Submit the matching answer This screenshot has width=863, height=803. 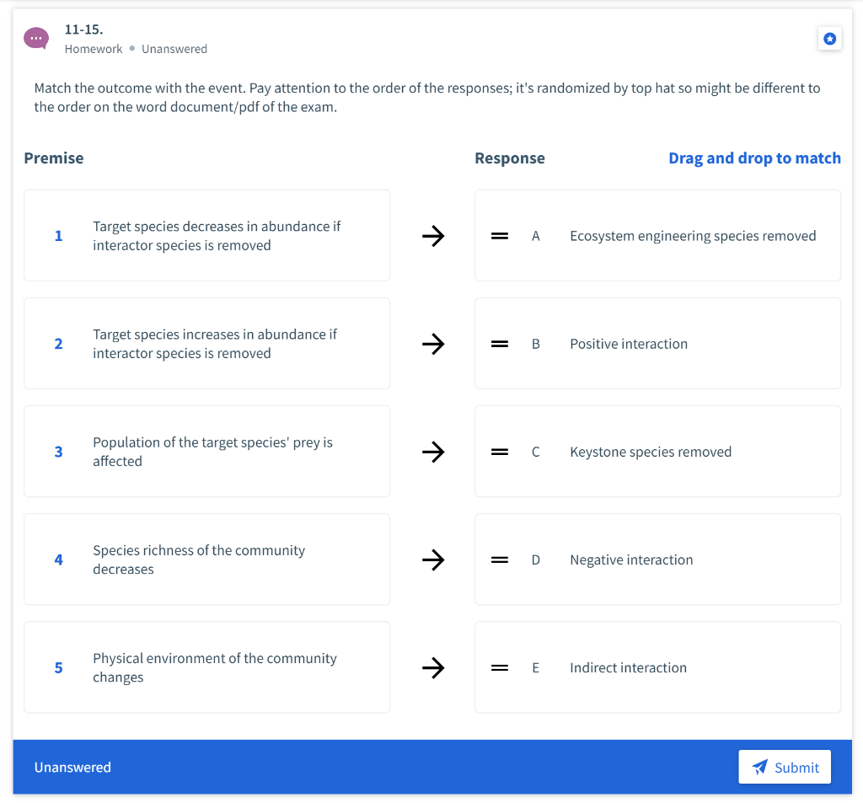coord(785,767)
